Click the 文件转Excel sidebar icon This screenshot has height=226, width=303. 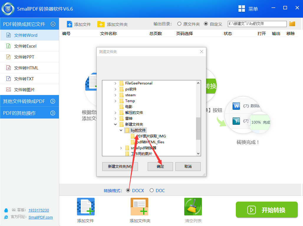9,46
